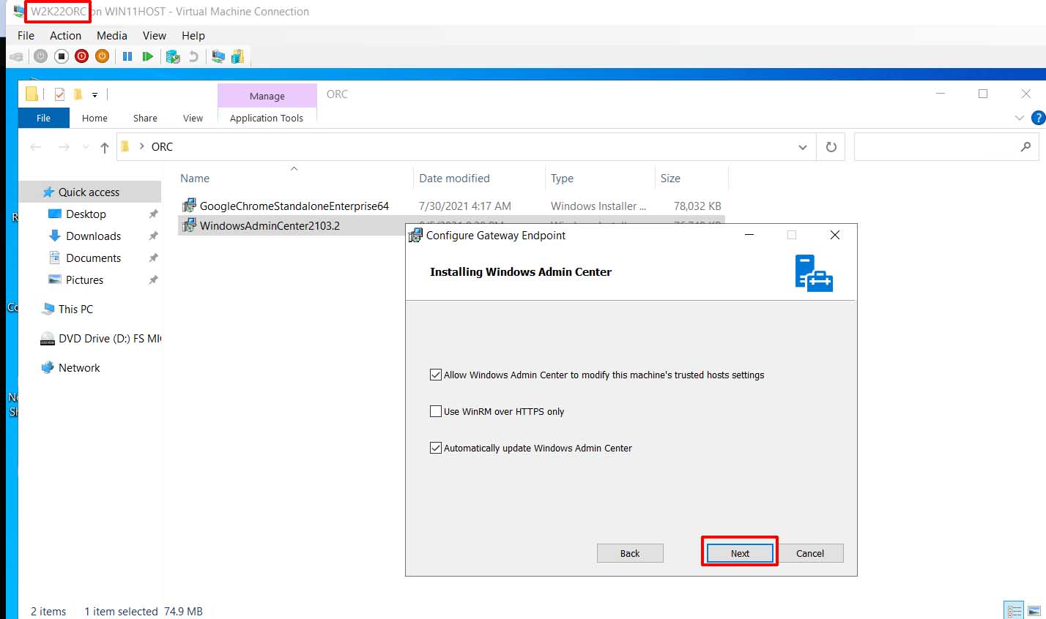Viewport: 1046px width, 619px height.
Task: Switch to the Explorer View ribbon tab
Action: [193, 118]
